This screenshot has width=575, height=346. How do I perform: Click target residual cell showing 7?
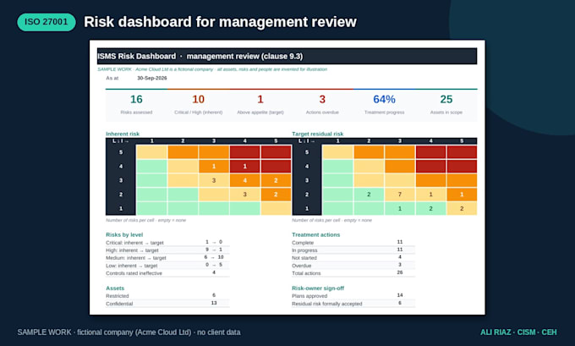400,195
